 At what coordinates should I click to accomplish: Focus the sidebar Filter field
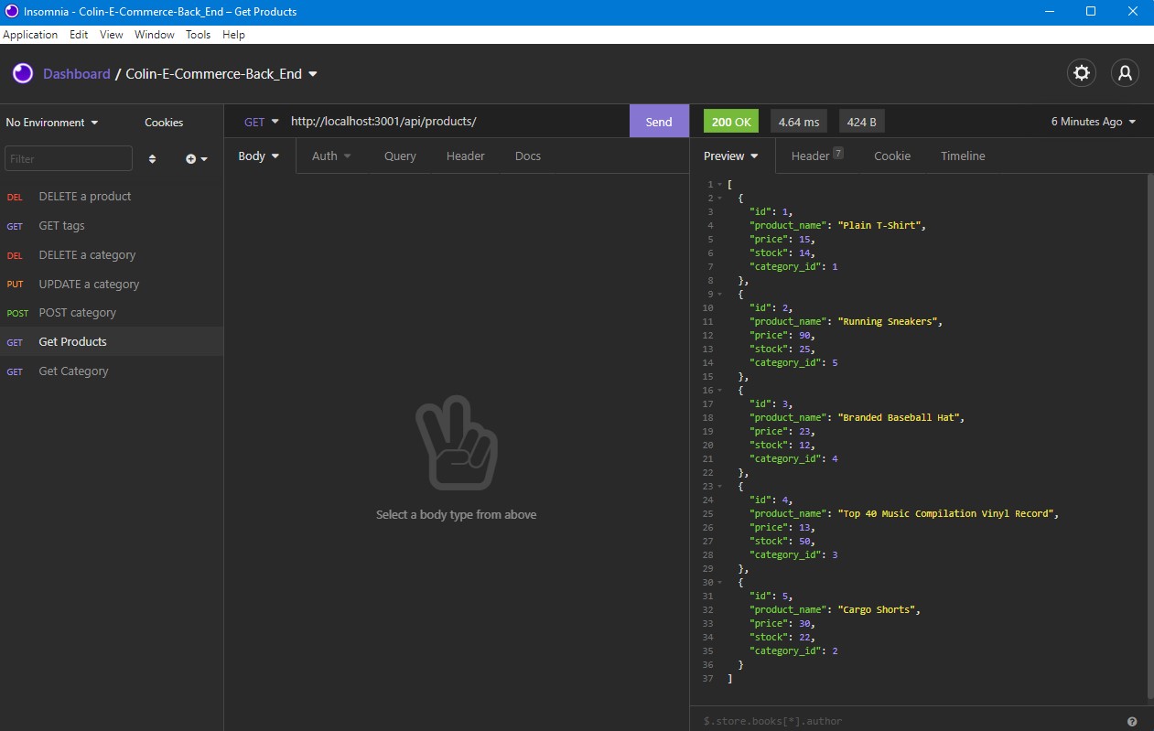pos(69,158)
